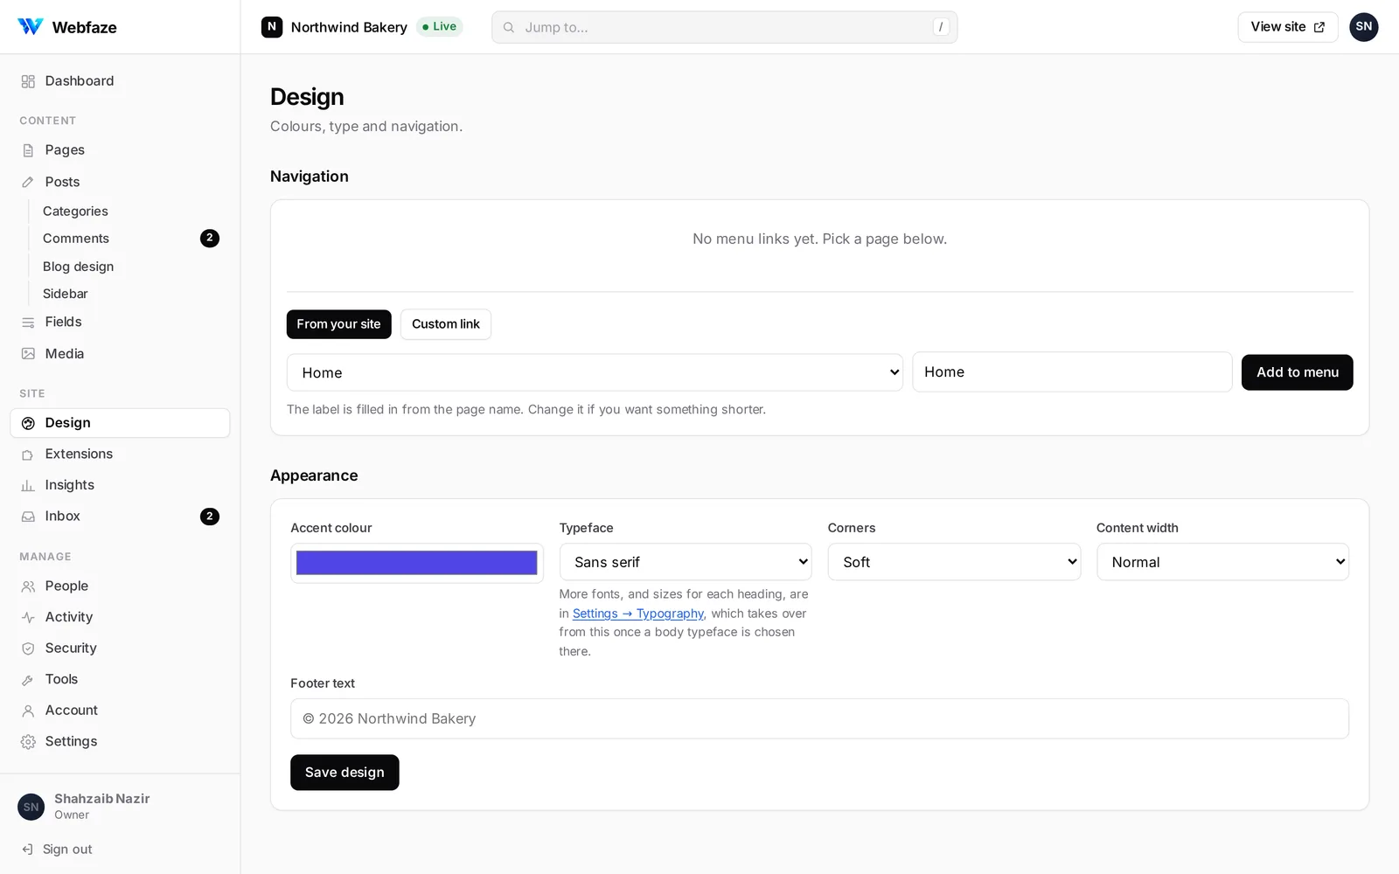Click the Footer text input field
1399x874 pixels.
coord(819,718)
